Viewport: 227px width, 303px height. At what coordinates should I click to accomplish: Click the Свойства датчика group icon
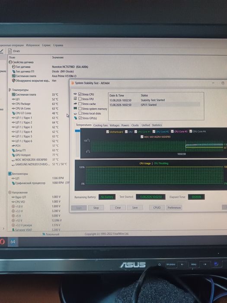point(10,62)
